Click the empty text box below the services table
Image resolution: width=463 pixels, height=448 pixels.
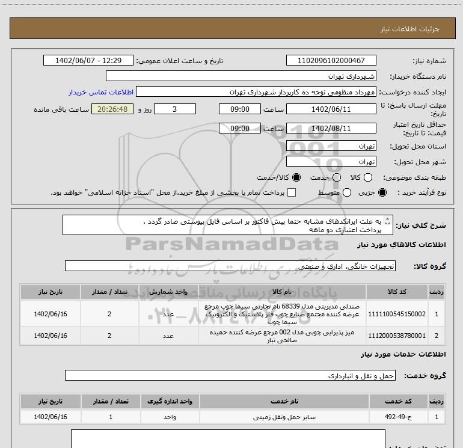coord(228,439)
